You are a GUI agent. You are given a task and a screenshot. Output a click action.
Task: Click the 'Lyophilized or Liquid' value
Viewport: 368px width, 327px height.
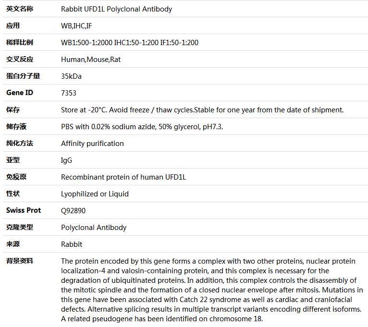pos(95,194)
